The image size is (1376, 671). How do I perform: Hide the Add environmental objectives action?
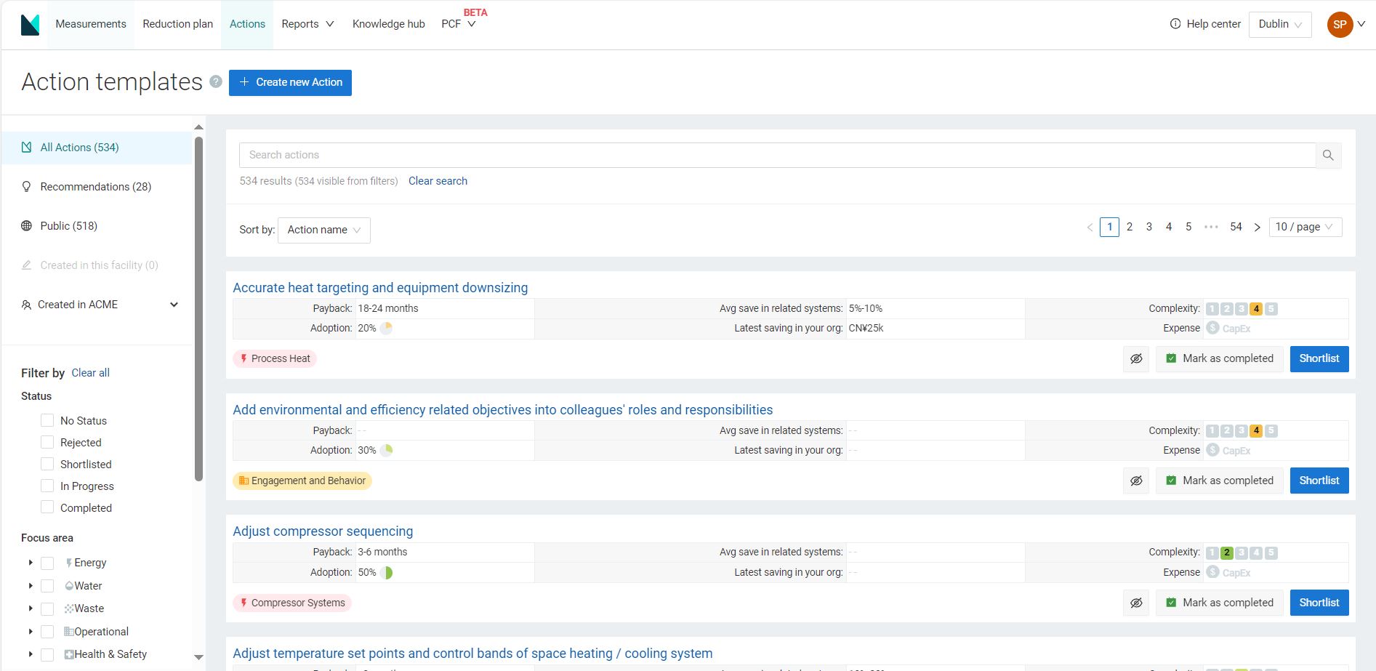1136,481
